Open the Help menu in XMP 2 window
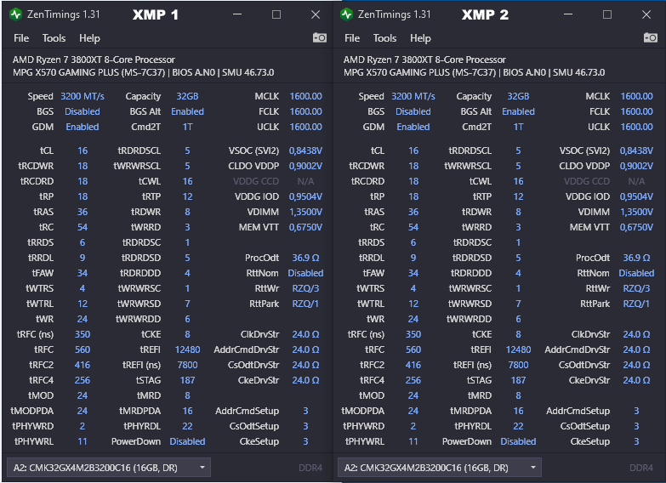This screenshot has width=666, height=483. point(420,38)
